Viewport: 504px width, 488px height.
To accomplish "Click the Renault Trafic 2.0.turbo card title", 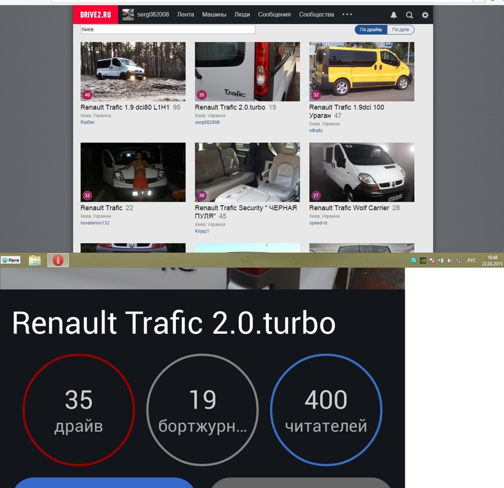I will click(x=230, y=108).
